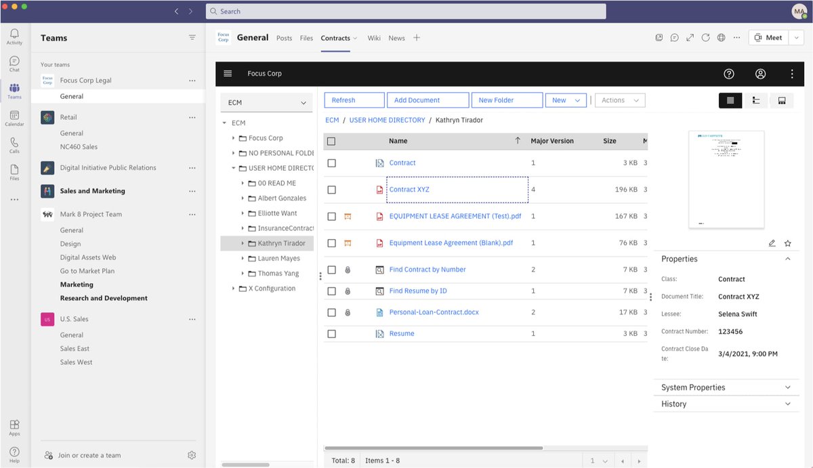Expand the Focus Corp folder node
The image size is (813, 468).
point(234,138)
